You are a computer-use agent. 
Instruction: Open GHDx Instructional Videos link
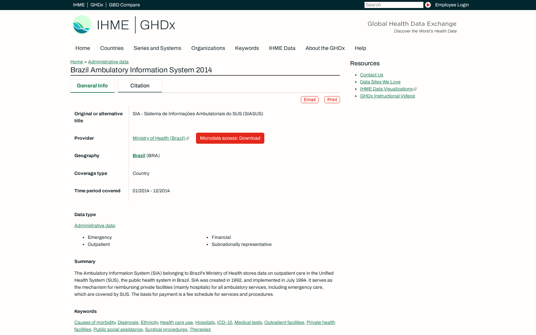[x=388, y=96]
